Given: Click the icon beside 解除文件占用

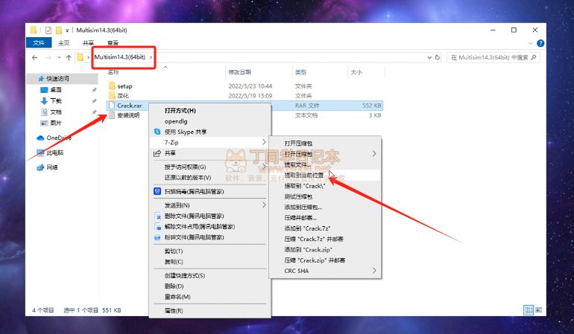Looking at the screenshot, I should 158,227.
